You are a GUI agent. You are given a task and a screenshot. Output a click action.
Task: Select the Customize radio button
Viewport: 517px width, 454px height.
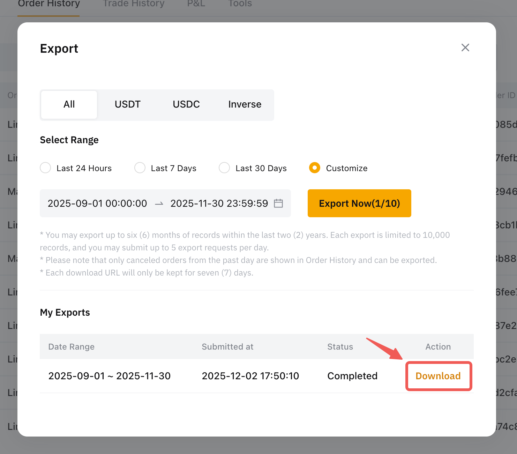coord(315,168)
